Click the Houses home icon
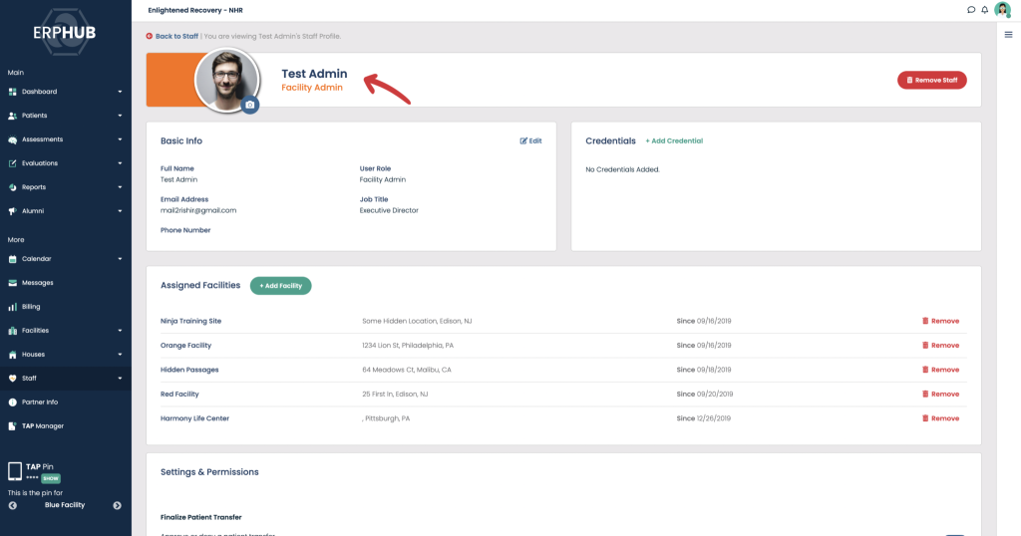The height and width of the screenshot is (536, 1021). 12,355
